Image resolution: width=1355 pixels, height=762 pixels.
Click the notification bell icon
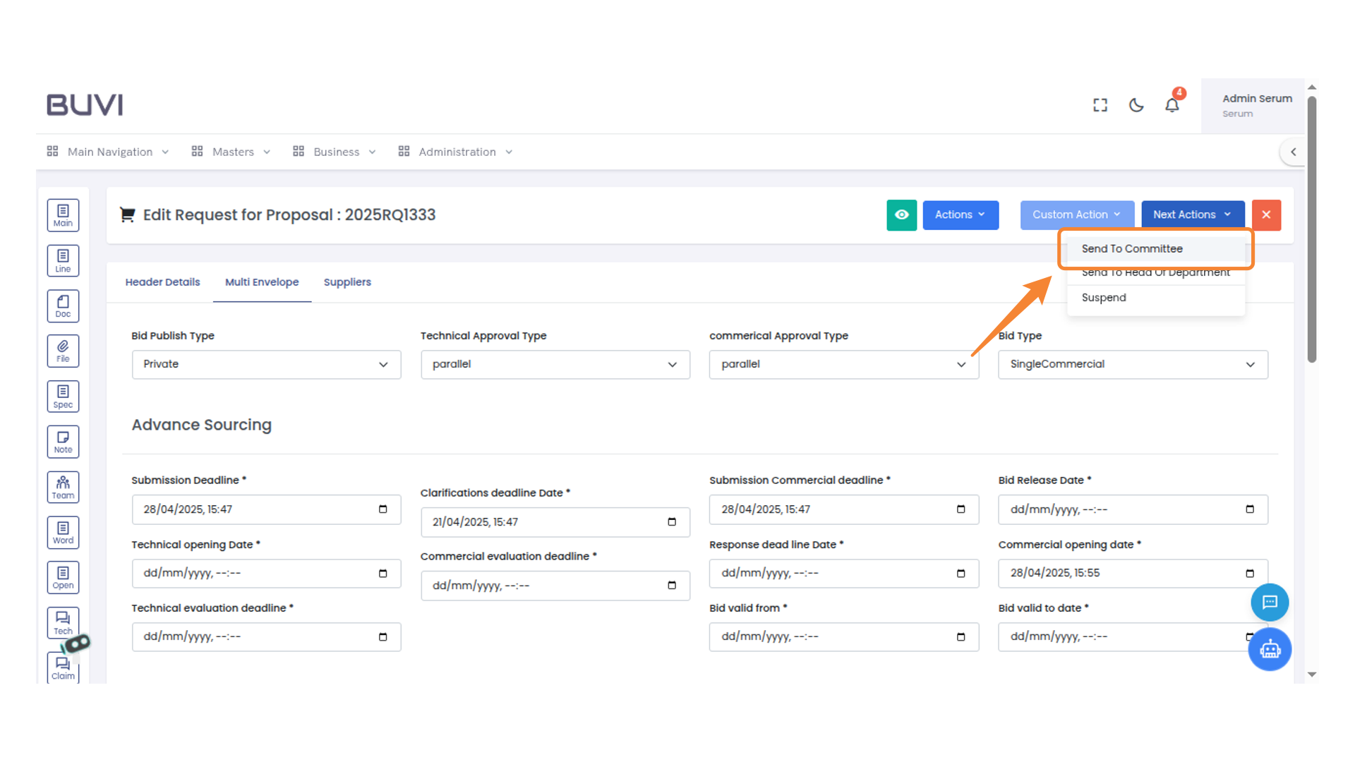click(1172, 105)
